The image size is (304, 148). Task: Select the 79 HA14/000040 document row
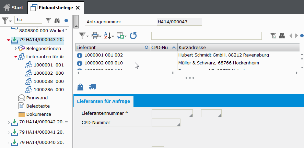37,143
